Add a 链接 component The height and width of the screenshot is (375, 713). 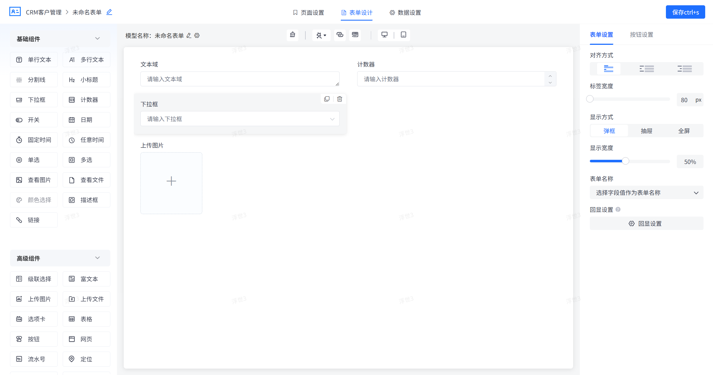click(34, 220)
